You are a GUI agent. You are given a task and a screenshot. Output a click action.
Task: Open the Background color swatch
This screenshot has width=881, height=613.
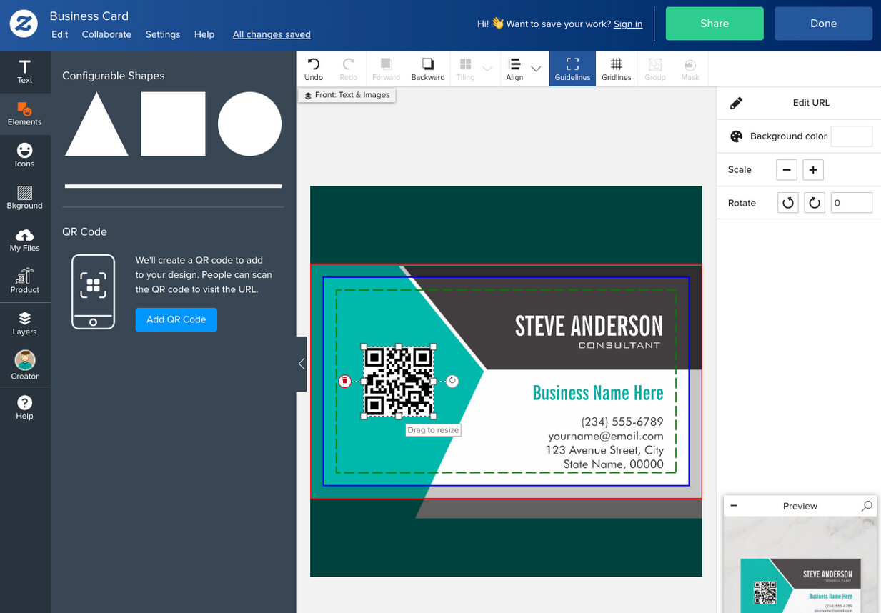click(852, 136)
